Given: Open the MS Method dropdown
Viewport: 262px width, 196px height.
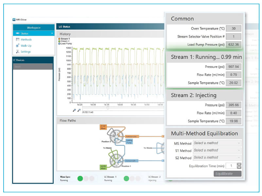Looking at the screenshot, I should click(x=217, y=143).
